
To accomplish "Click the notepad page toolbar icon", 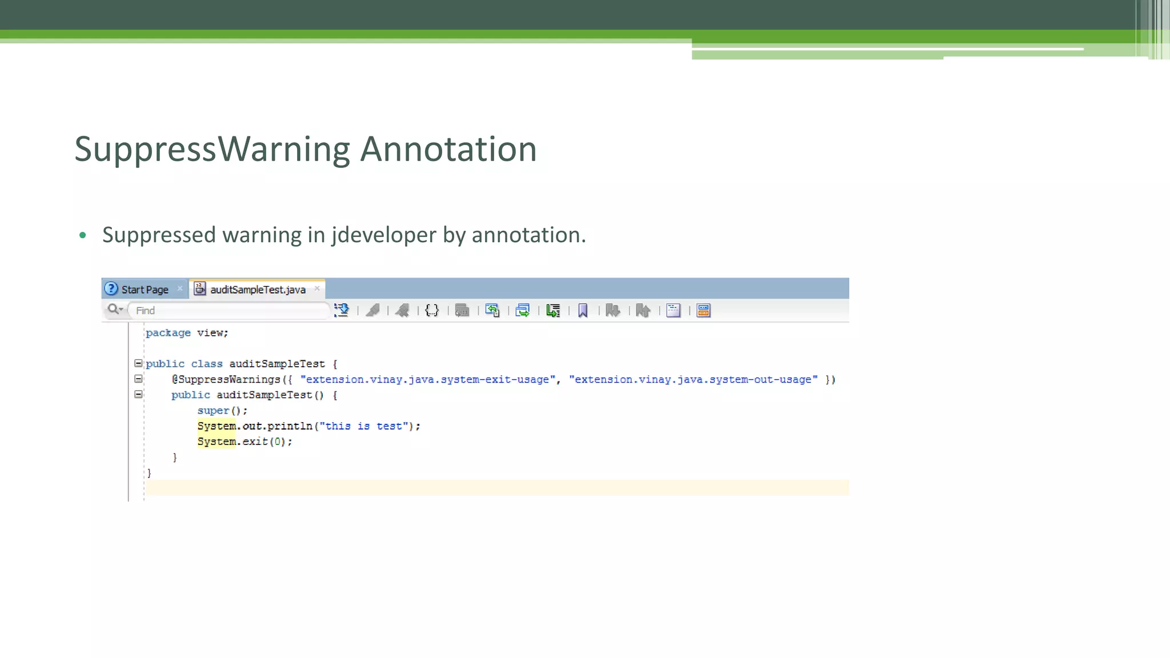I will [674, 310].
